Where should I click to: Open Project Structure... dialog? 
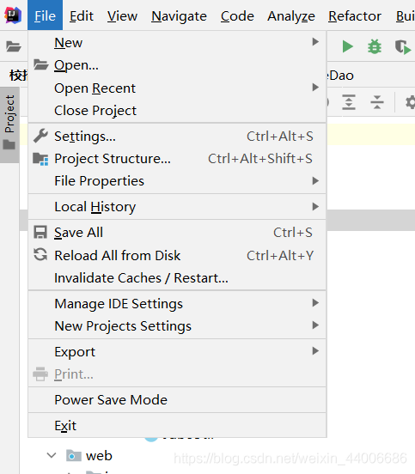[177, 158]
